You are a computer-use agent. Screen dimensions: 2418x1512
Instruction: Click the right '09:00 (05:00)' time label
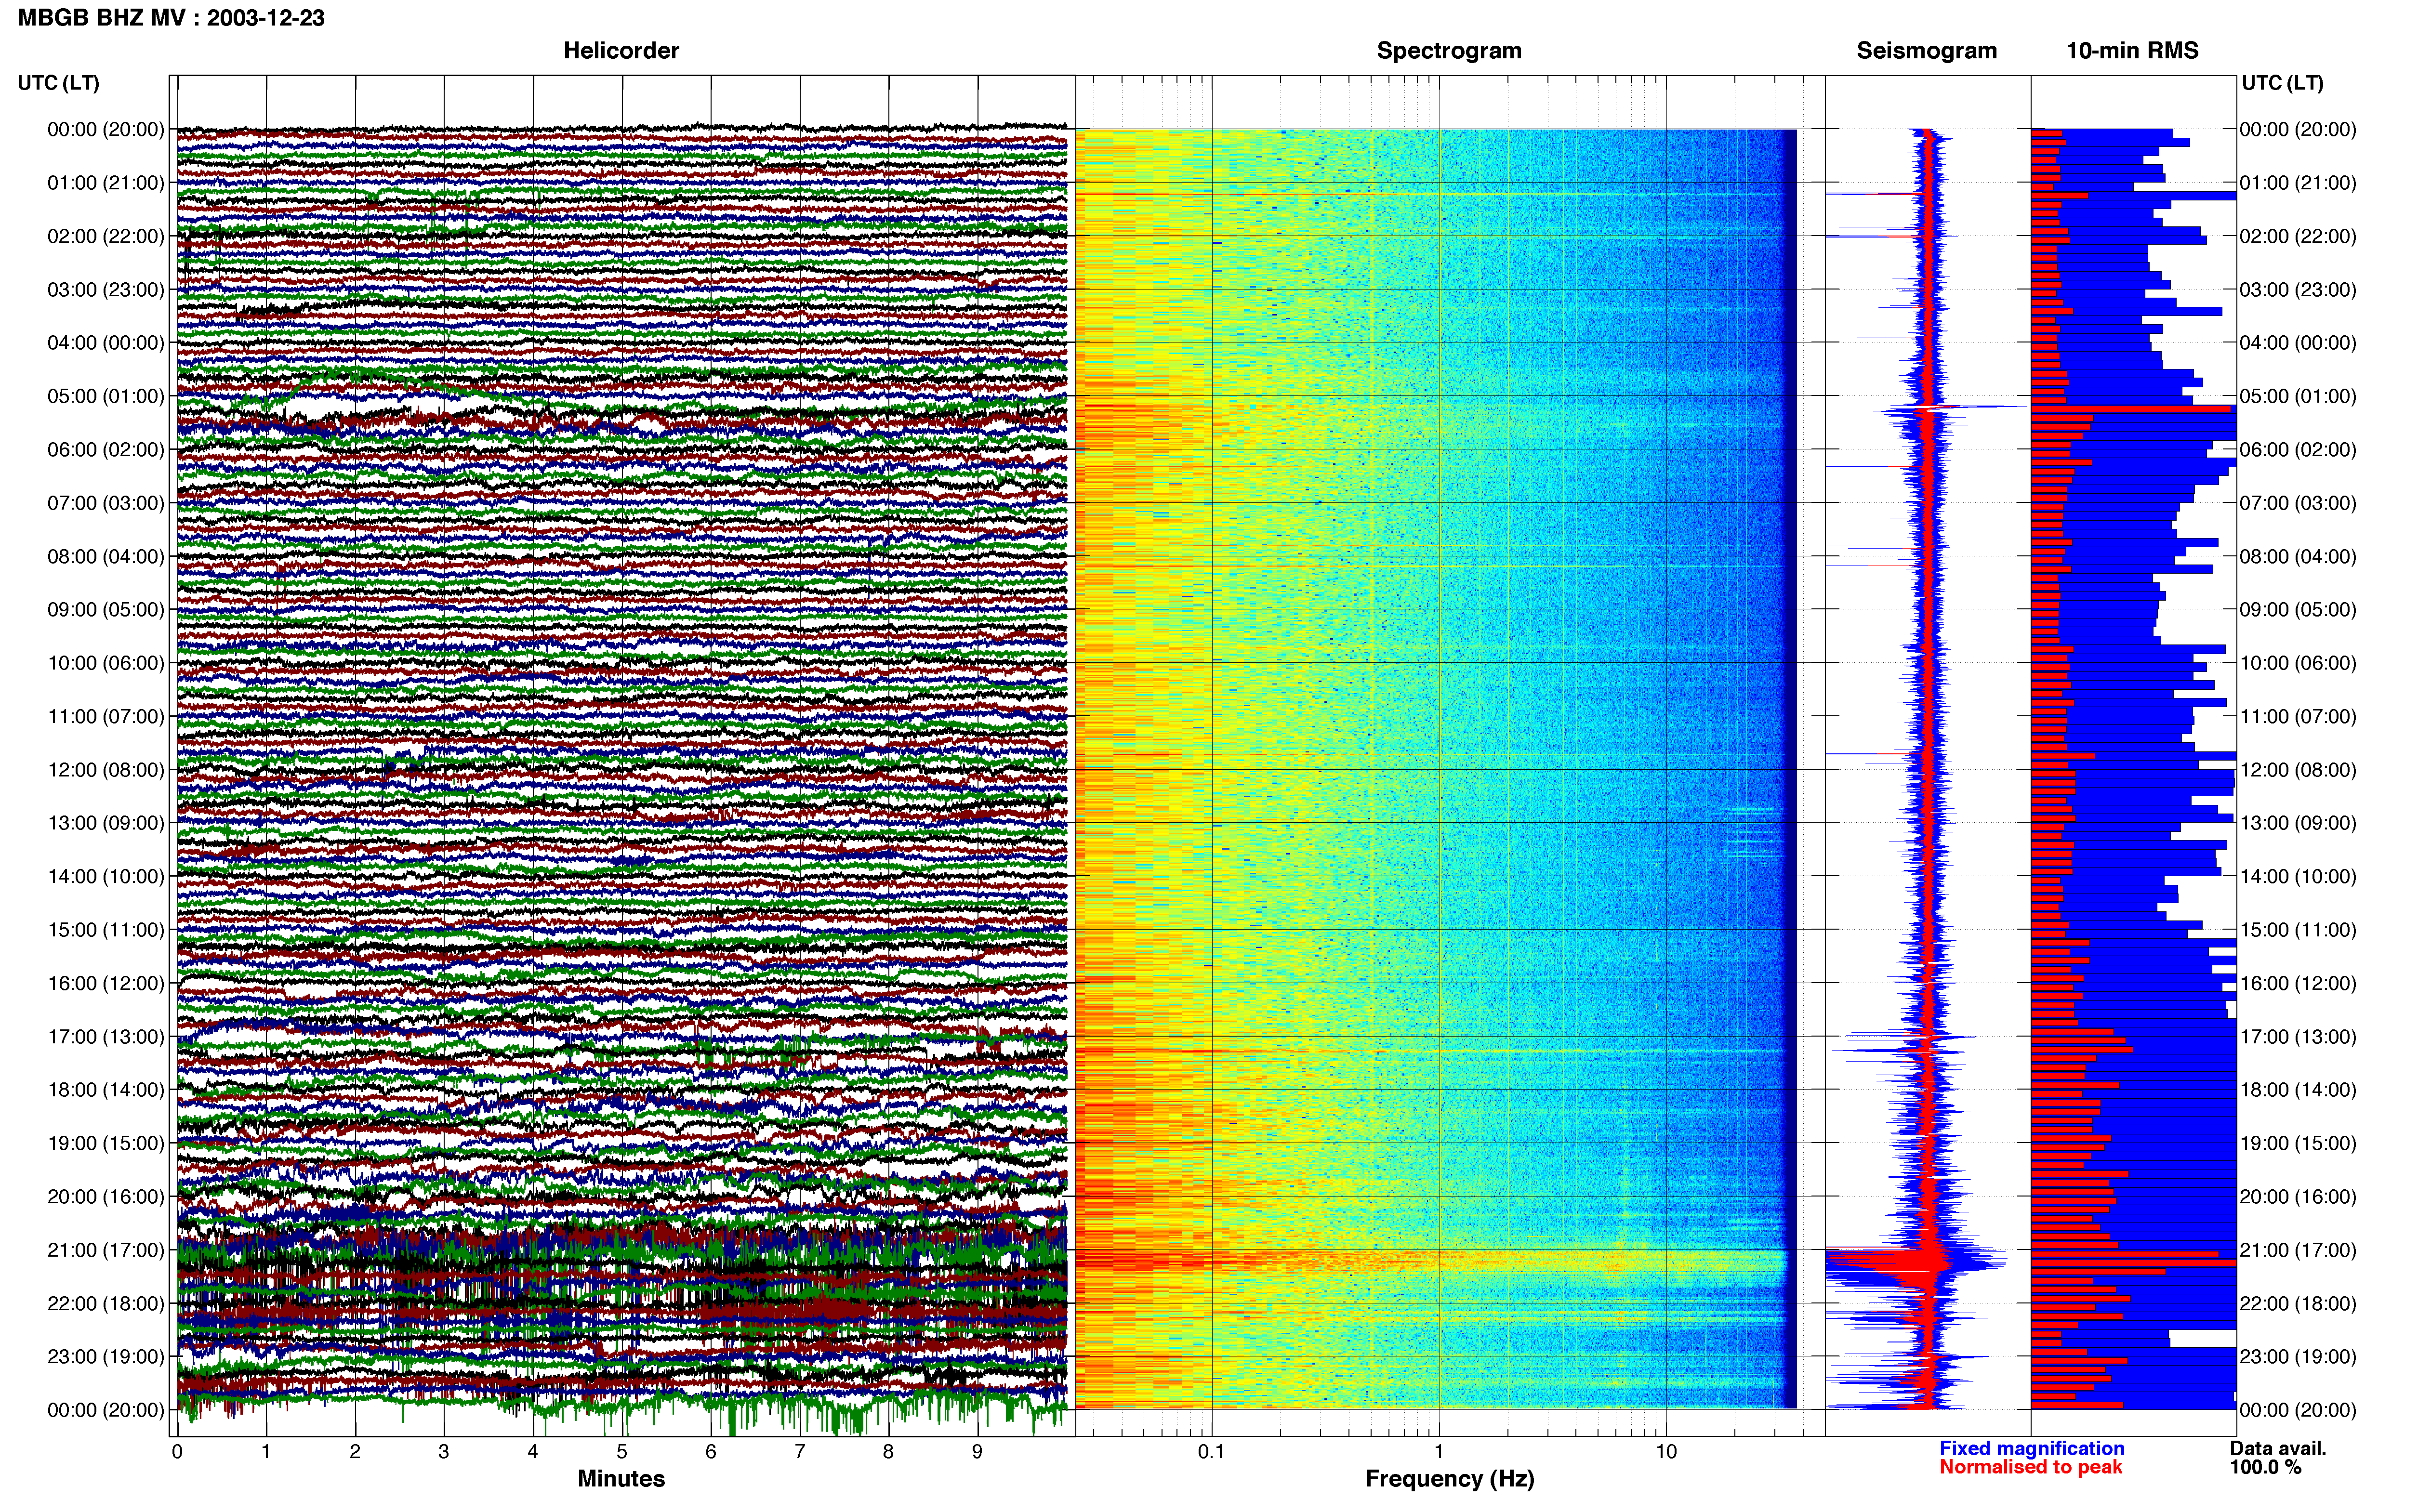pos(2298,610)
